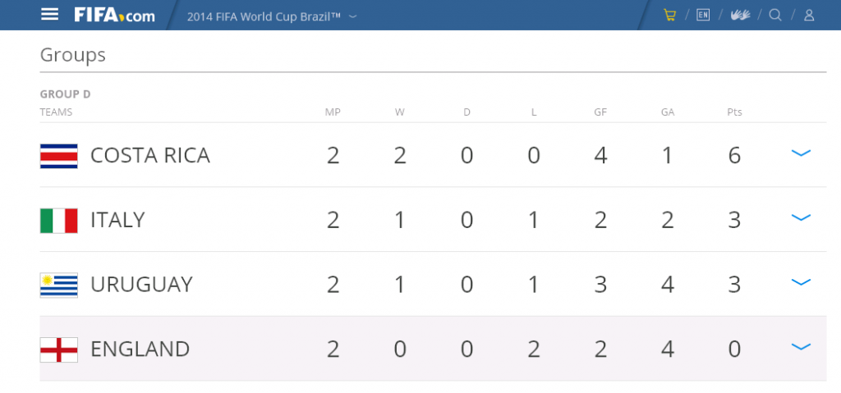Open the shopping cart icon

coord(670,15)
